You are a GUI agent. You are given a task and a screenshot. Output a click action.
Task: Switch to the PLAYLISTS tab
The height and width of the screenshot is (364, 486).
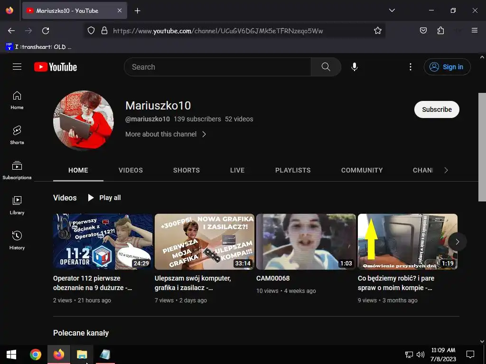(x=293, y=170)
